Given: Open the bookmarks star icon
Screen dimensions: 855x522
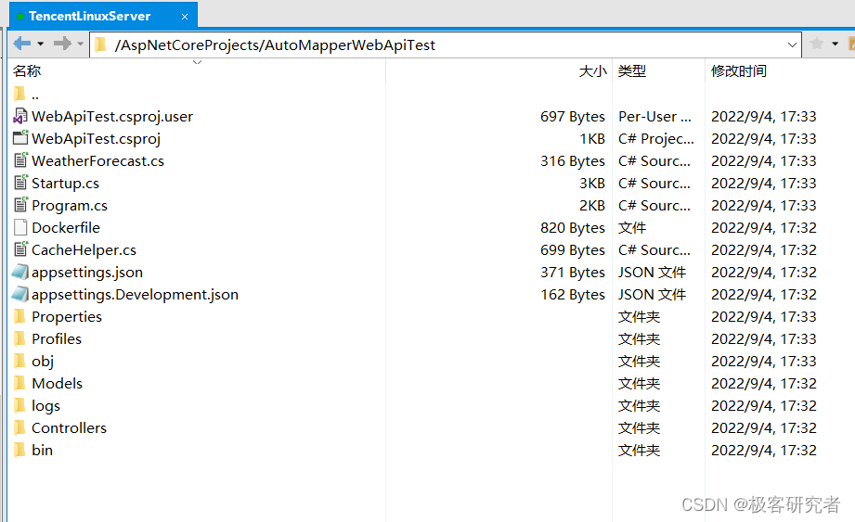Looking at the screenshot, I should (x=817, y=44).
